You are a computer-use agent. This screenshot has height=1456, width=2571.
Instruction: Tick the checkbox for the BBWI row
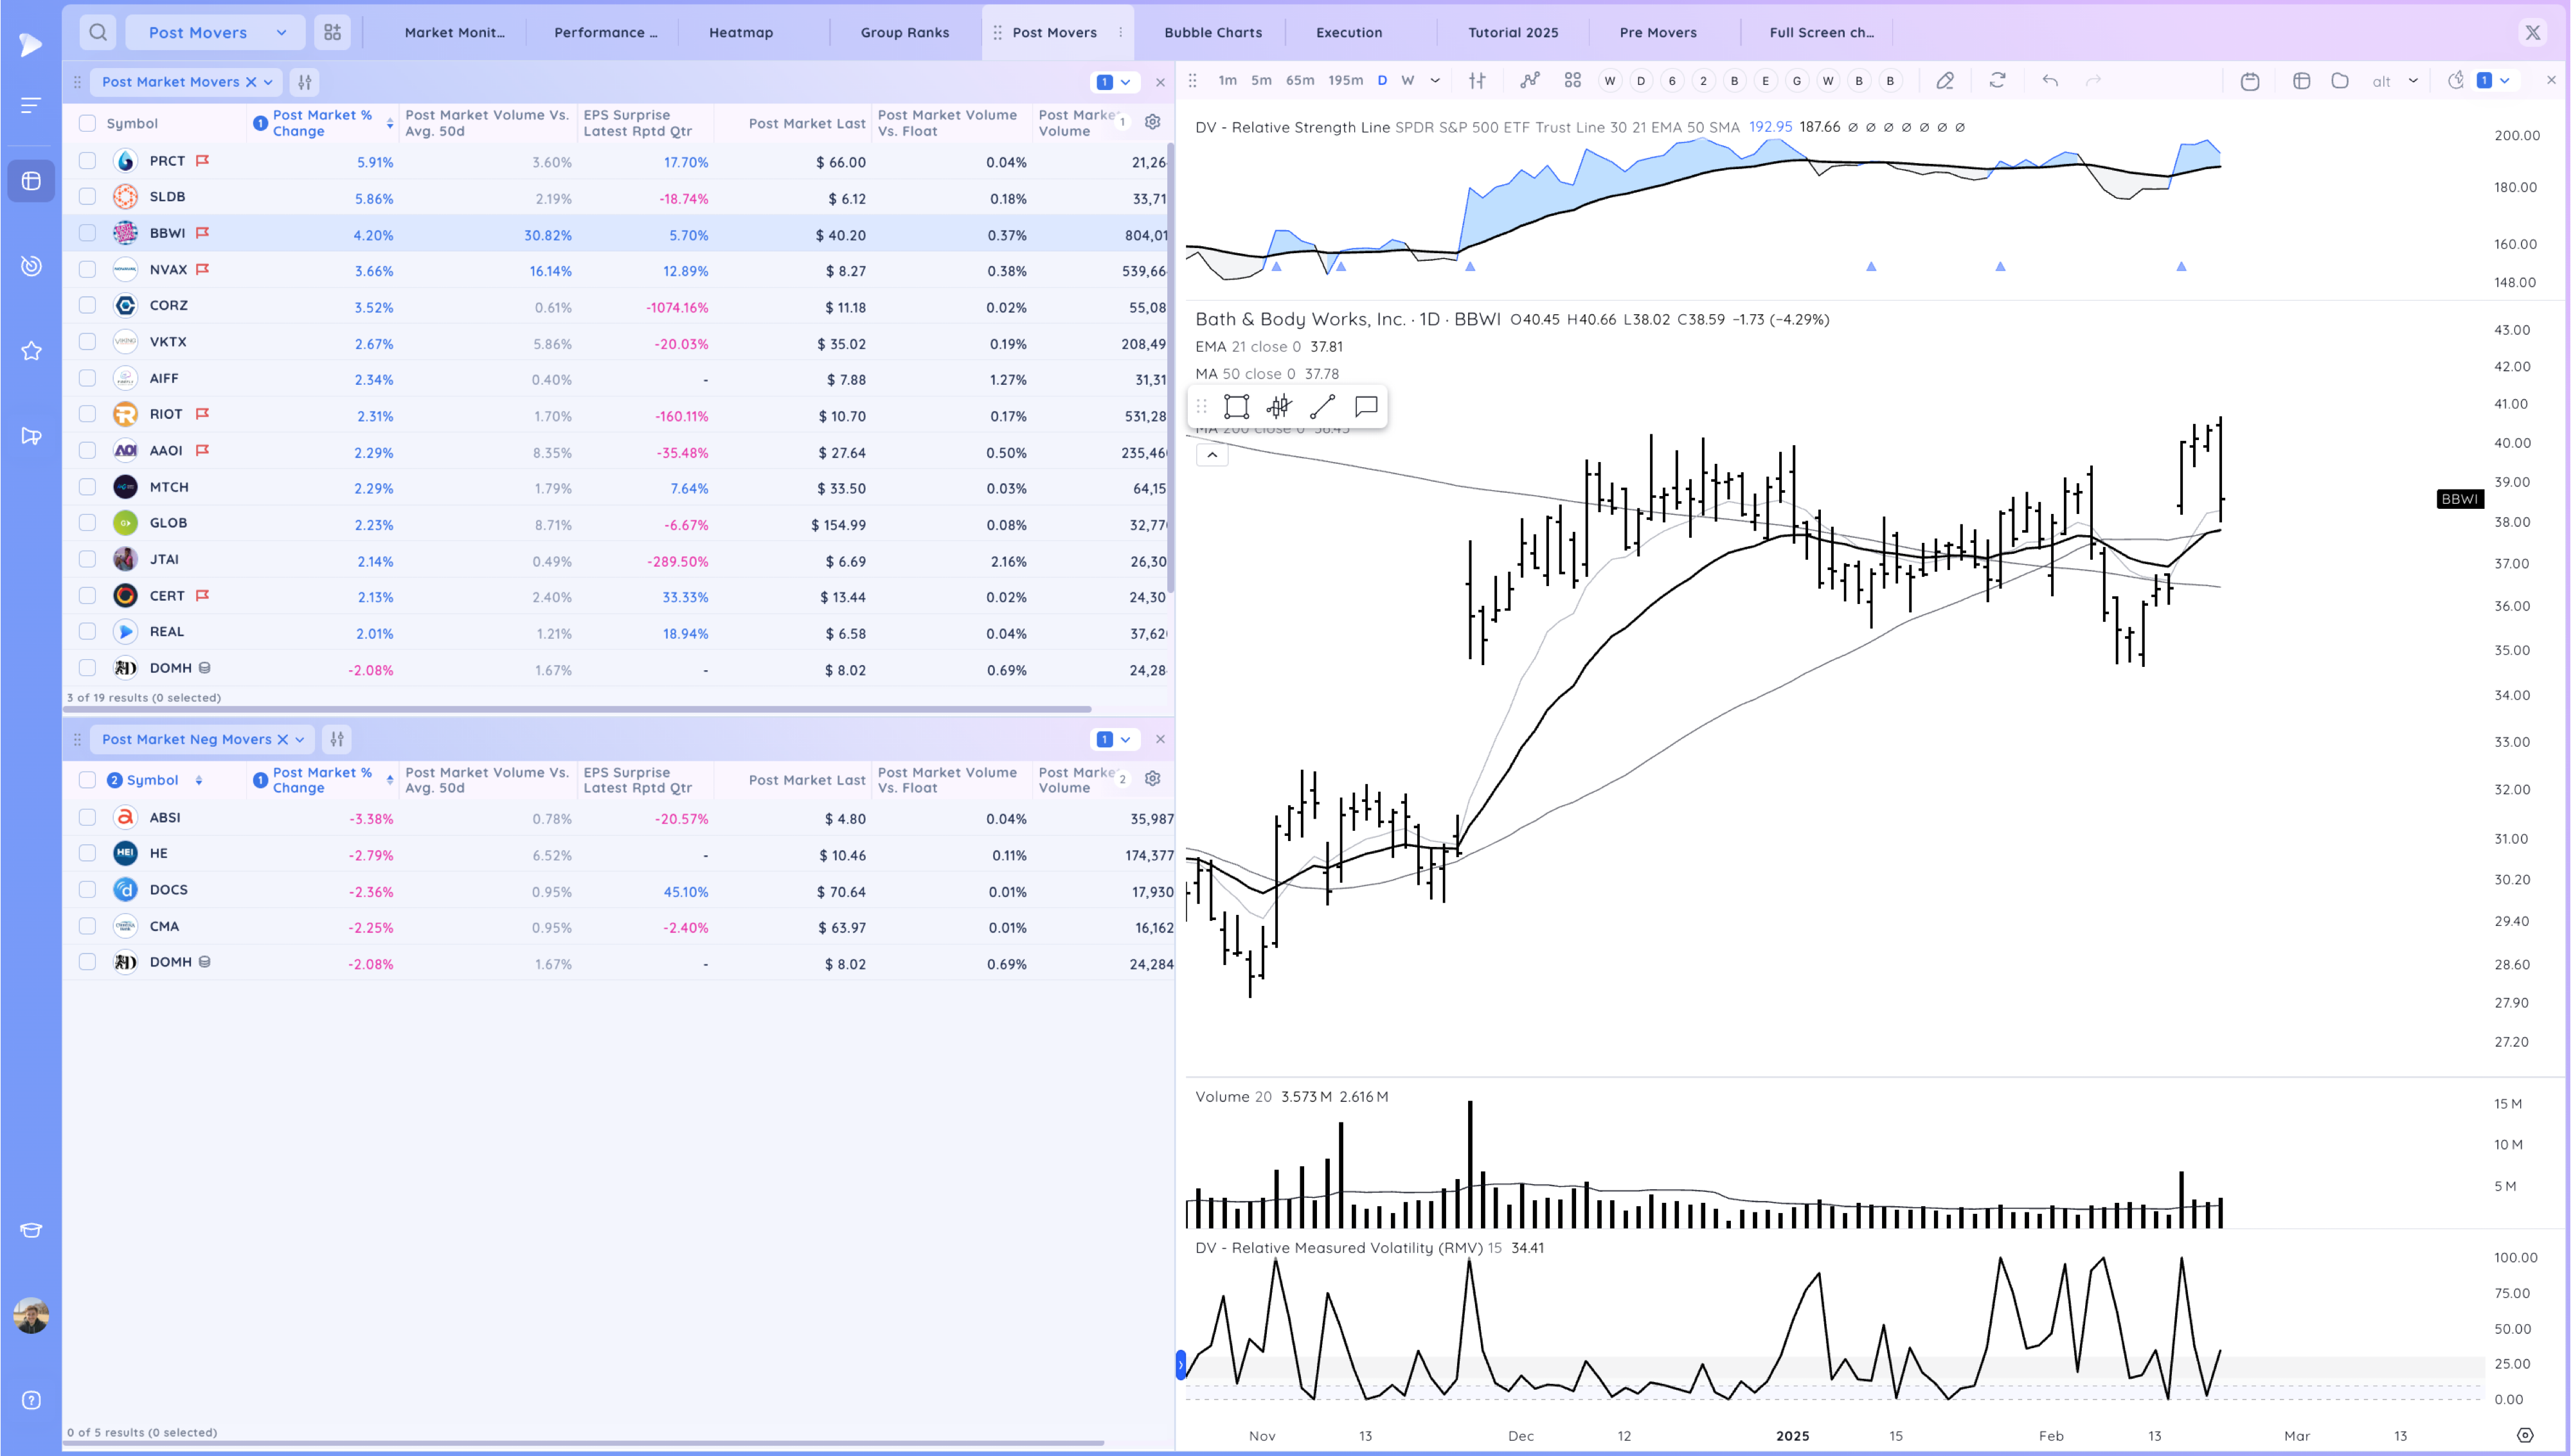pyautogui.click(x=88, y=233)
